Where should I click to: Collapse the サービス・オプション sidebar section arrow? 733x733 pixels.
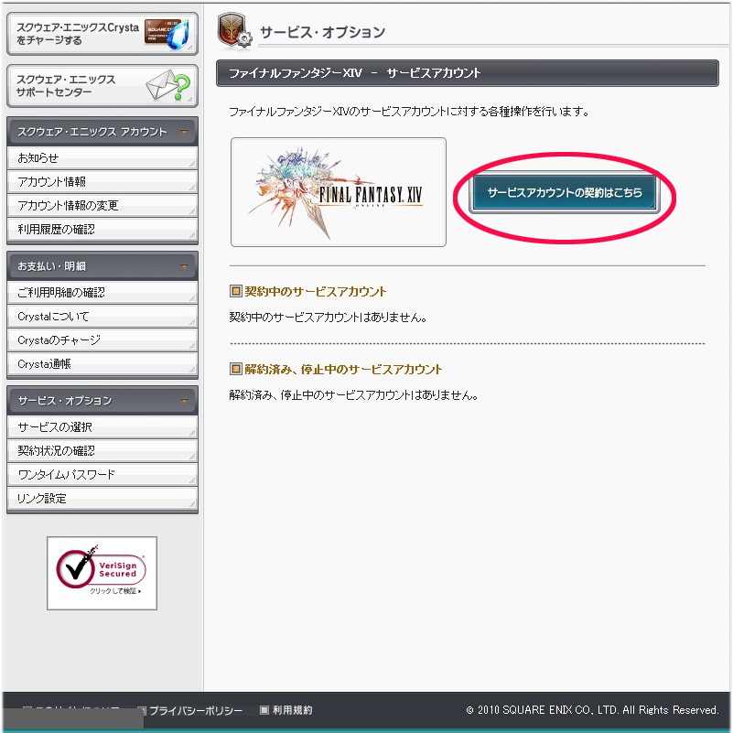click(184, 401)
